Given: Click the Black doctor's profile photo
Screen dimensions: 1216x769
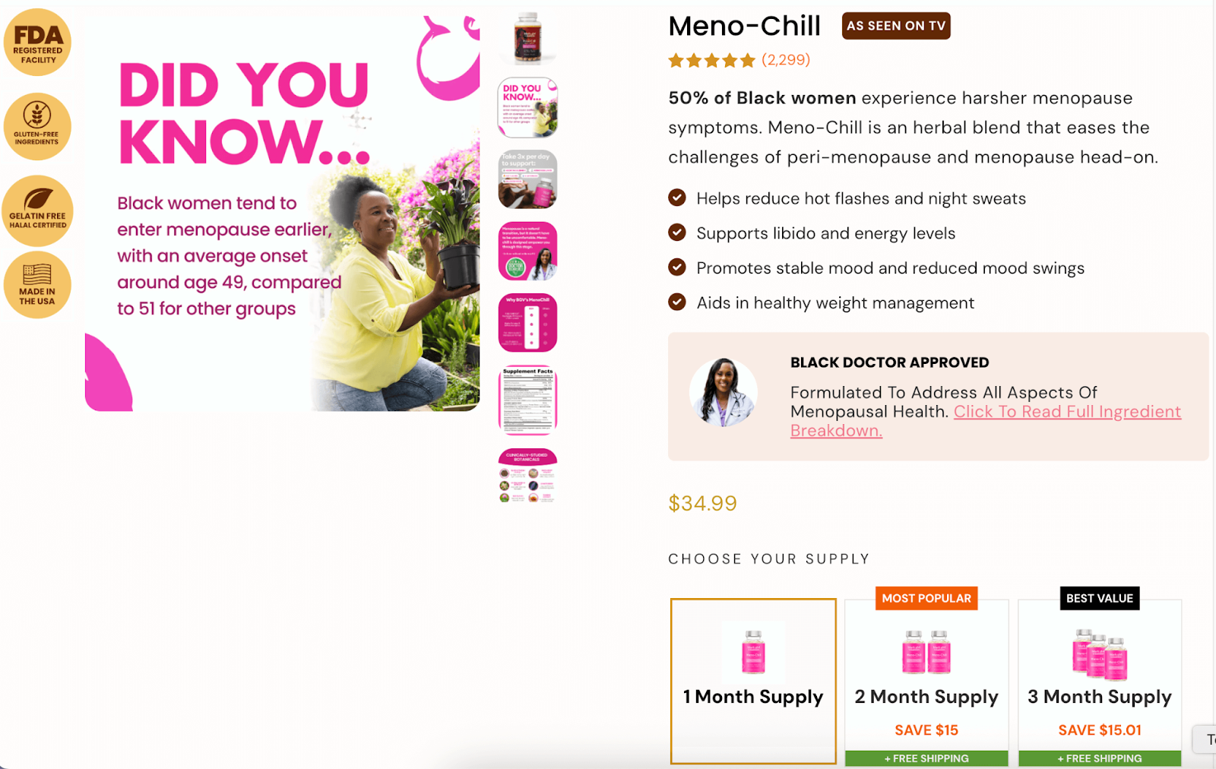Looking at the screenshot, I should click(x=723, y=392).
